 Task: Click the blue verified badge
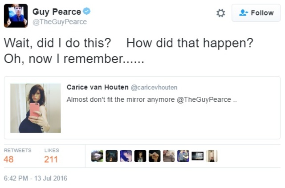pyautogui.click(x=87, y=12)
